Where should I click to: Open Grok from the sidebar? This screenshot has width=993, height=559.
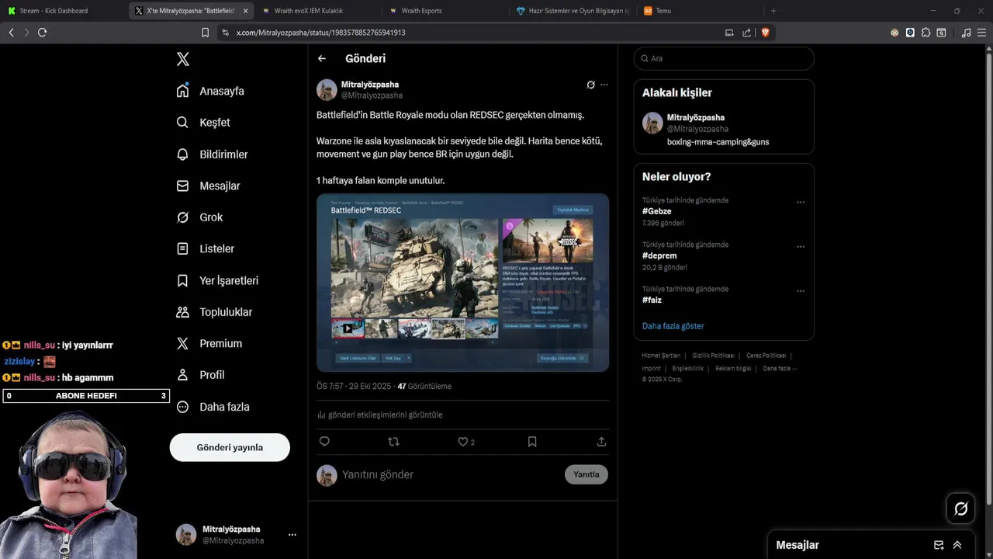click(x=199, y=217)
